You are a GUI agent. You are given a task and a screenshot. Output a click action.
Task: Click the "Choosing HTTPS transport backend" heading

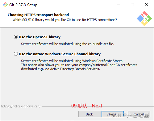pyautogui.click(x=38, y=15)
